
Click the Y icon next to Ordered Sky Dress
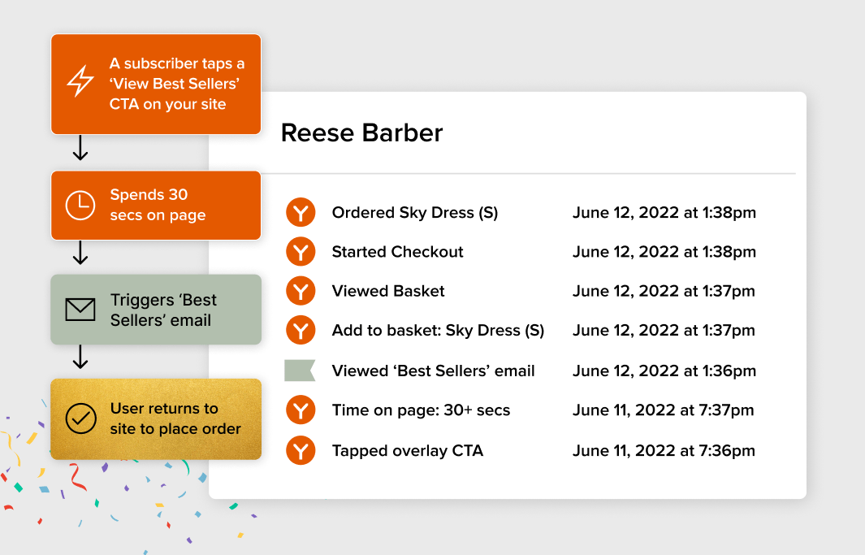(301, 213)
